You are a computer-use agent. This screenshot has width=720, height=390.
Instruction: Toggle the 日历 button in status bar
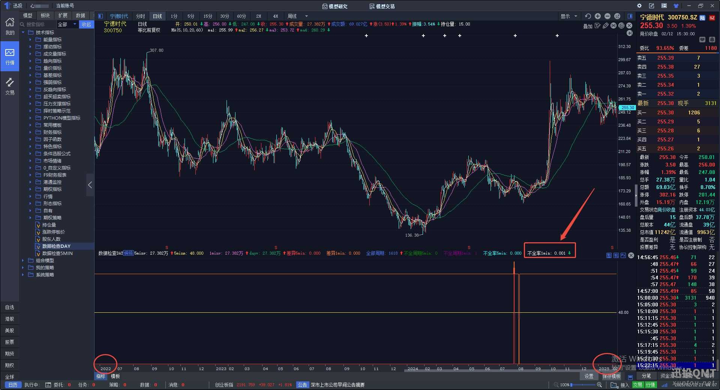13,385
